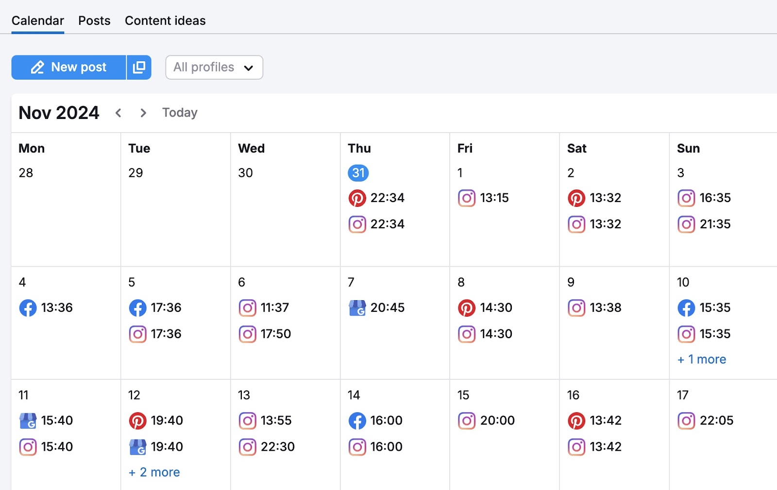Screen dimensions: 777x490
Task: Click the Facebook icon on November 4
Action: tap(28, 307)
